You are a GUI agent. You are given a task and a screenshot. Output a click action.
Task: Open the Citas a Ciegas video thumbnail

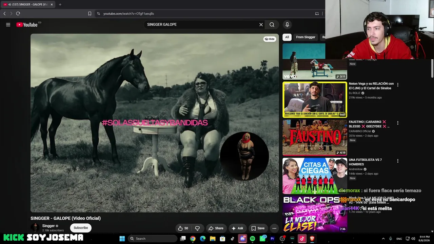315,176
